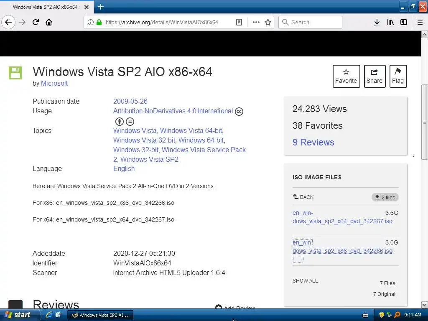428x321 pixels.
Task: Flag this archive item
Action: [x=398, y=76]
